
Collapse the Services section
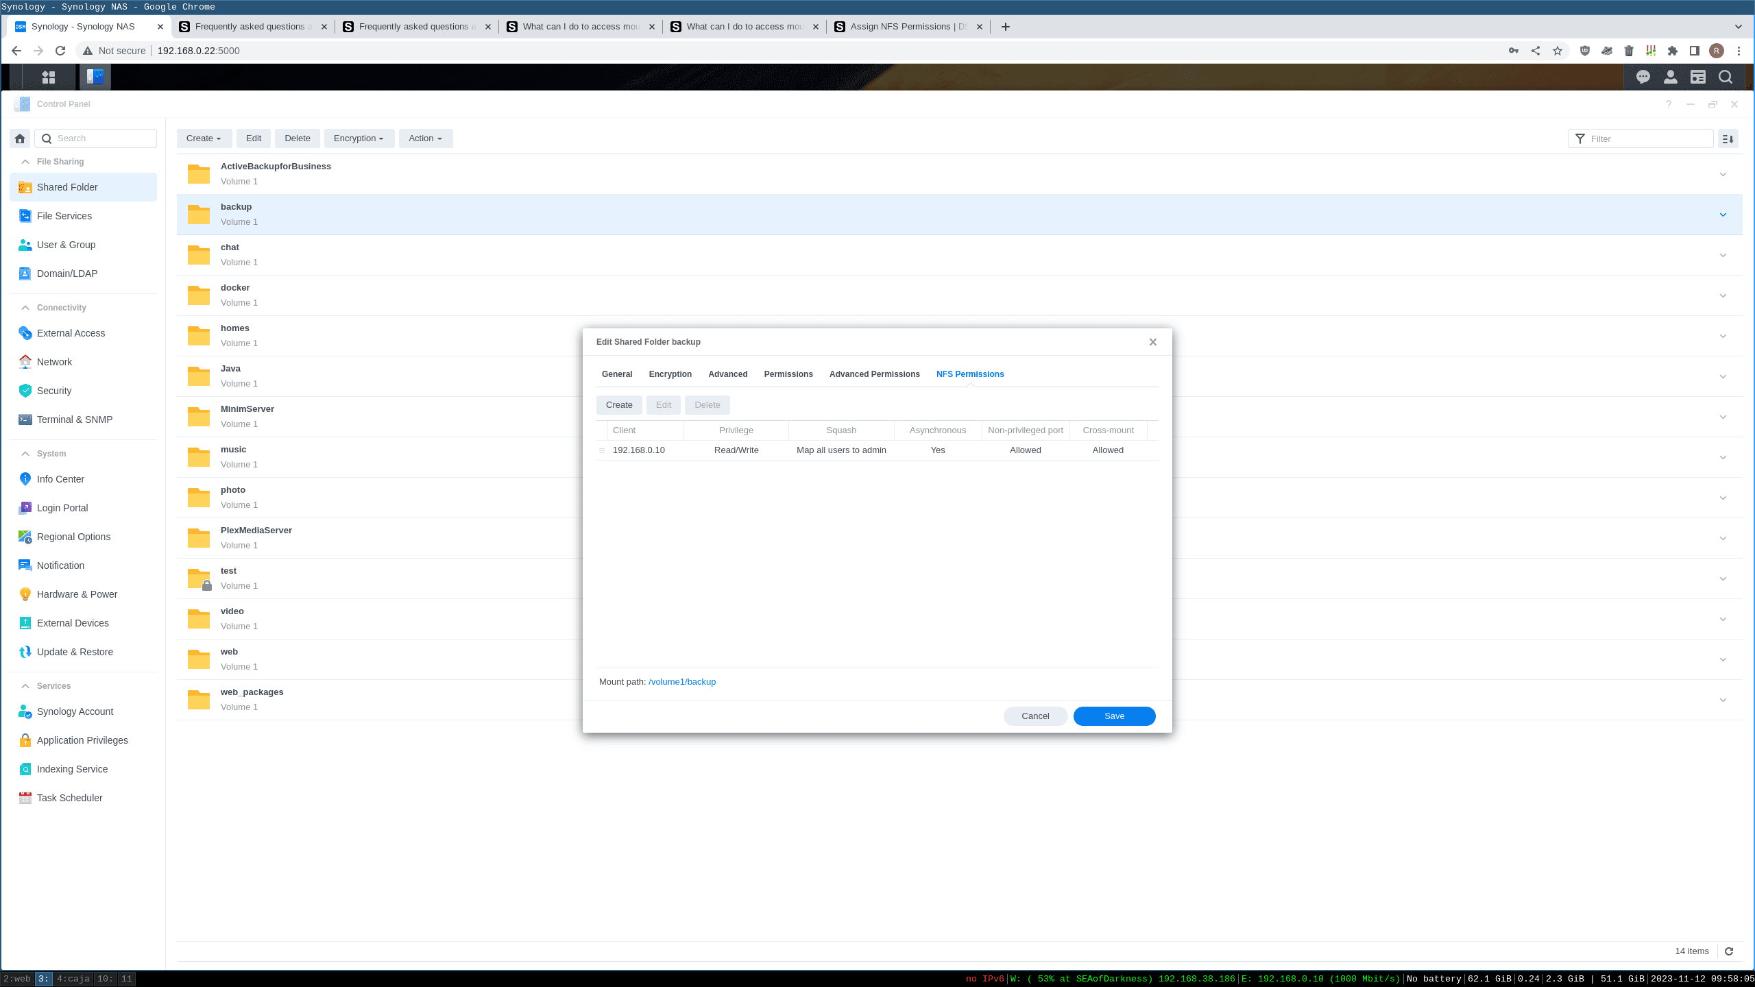pos(25,686)
